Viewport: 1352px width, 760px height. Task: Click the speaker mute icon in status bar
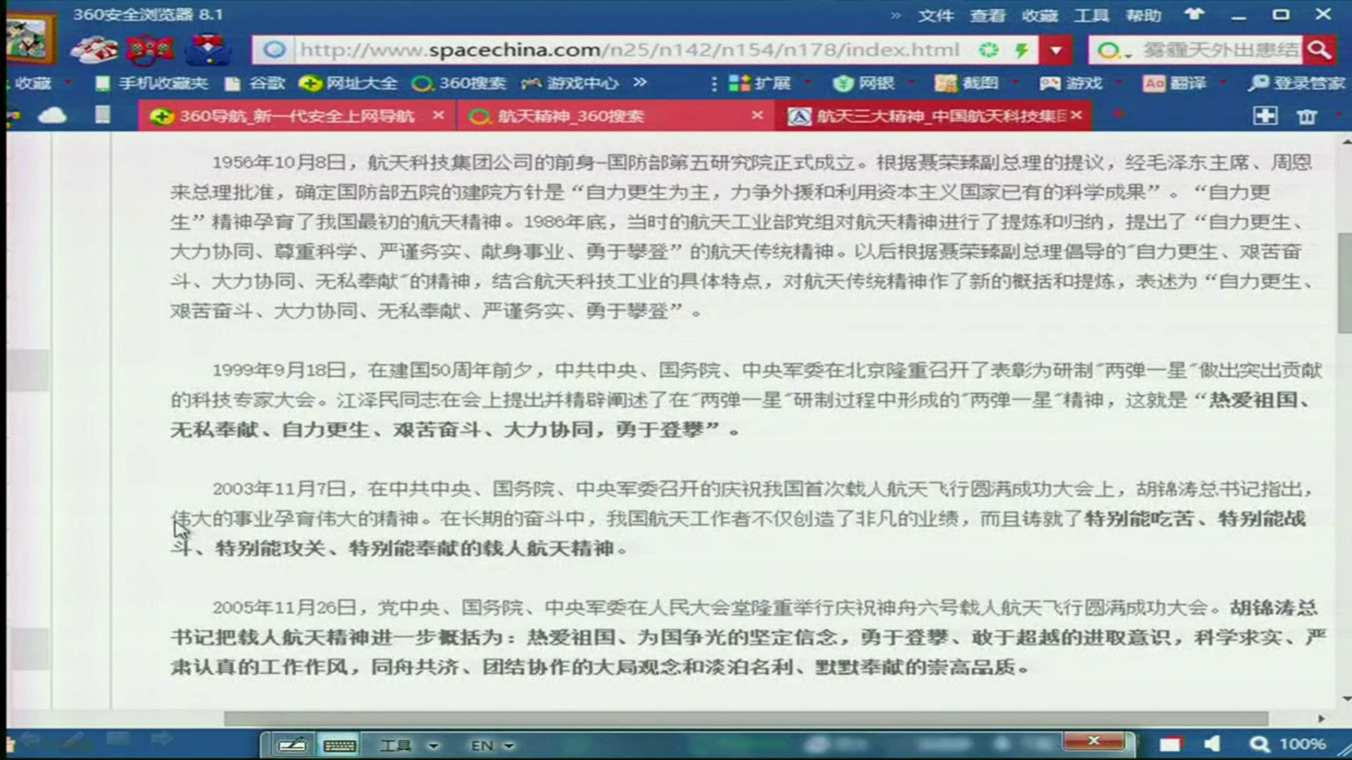1212,744
